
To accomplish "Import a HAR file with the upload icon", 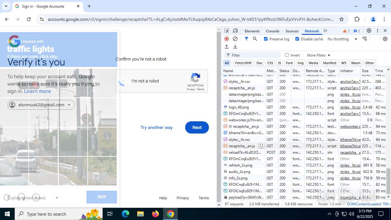I will click(x=227, y=47).
